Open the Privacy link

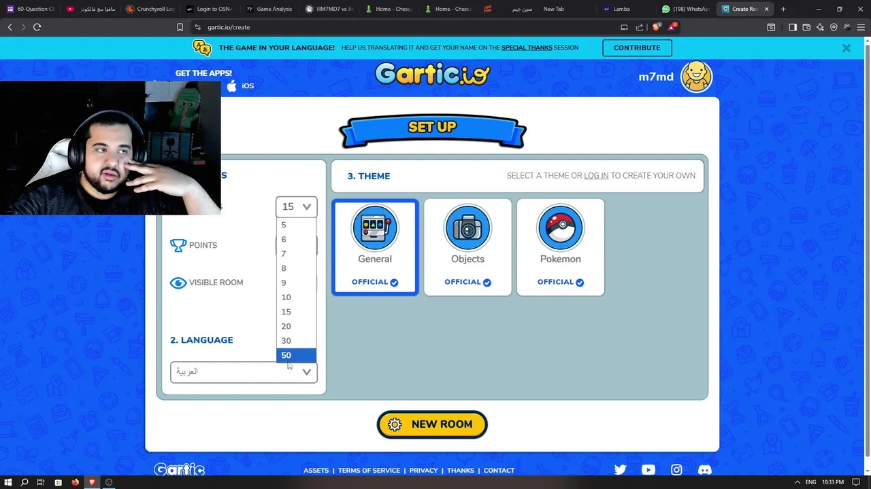click(423, 470)
